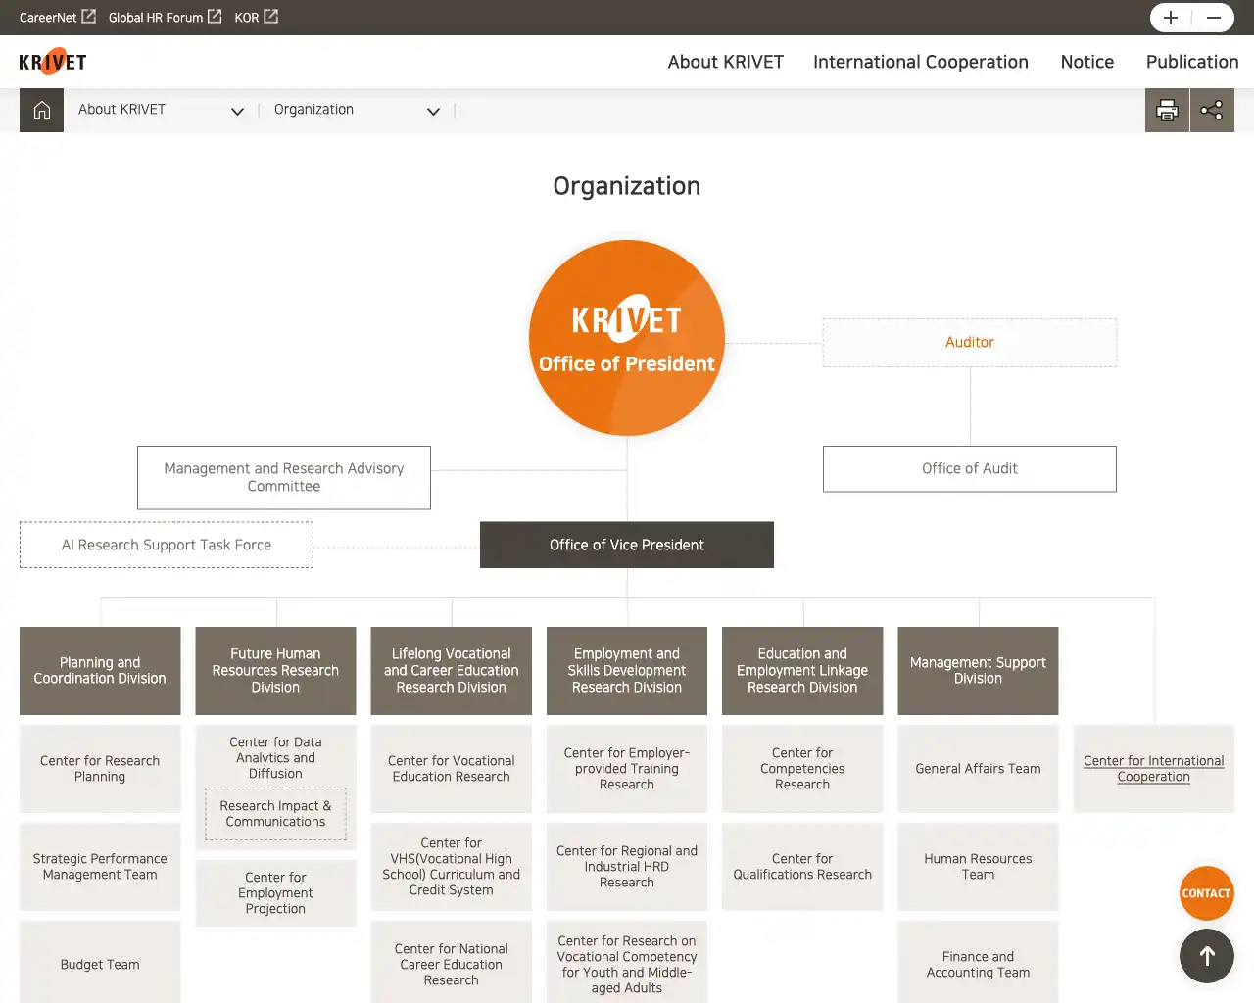This screenshot has width=1254, height=1003.
Task: Click the Organization page heading
Action: click(627, 186)
